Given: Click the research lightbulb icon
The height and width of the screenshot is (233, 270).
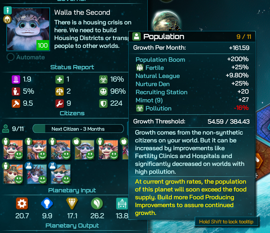Looking at the screenshot, I should (47, 203).
